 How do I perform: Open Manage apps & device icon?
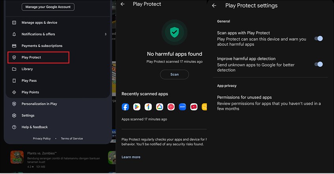14,22
